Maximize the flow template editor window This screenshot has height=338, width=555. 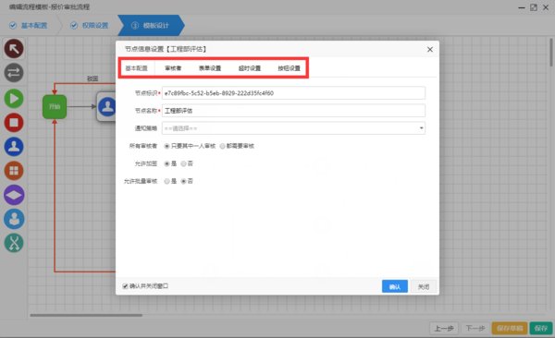click(x=534, y=7)
